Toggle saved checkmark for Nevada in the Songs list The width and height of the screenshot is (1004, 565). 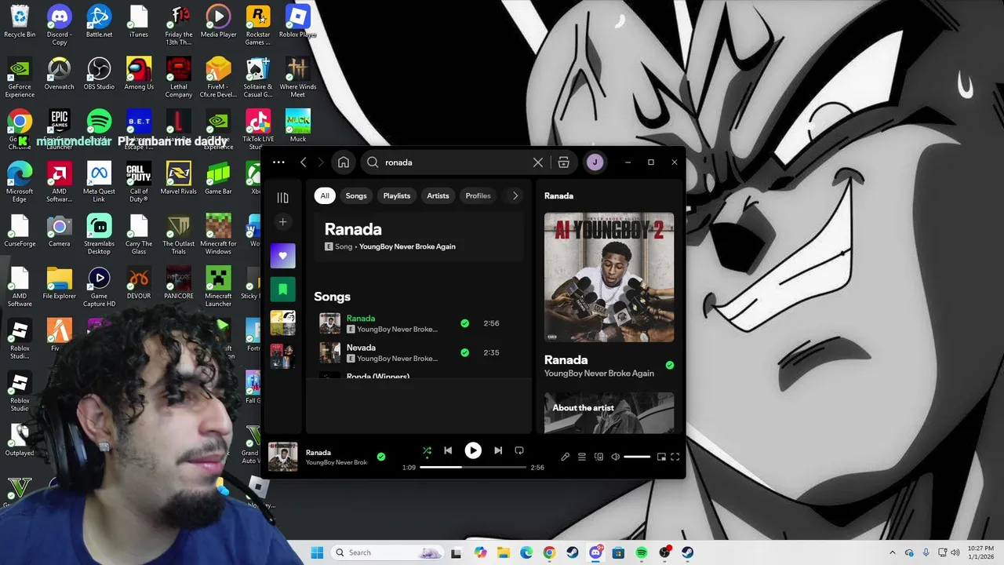coord(465,352)
